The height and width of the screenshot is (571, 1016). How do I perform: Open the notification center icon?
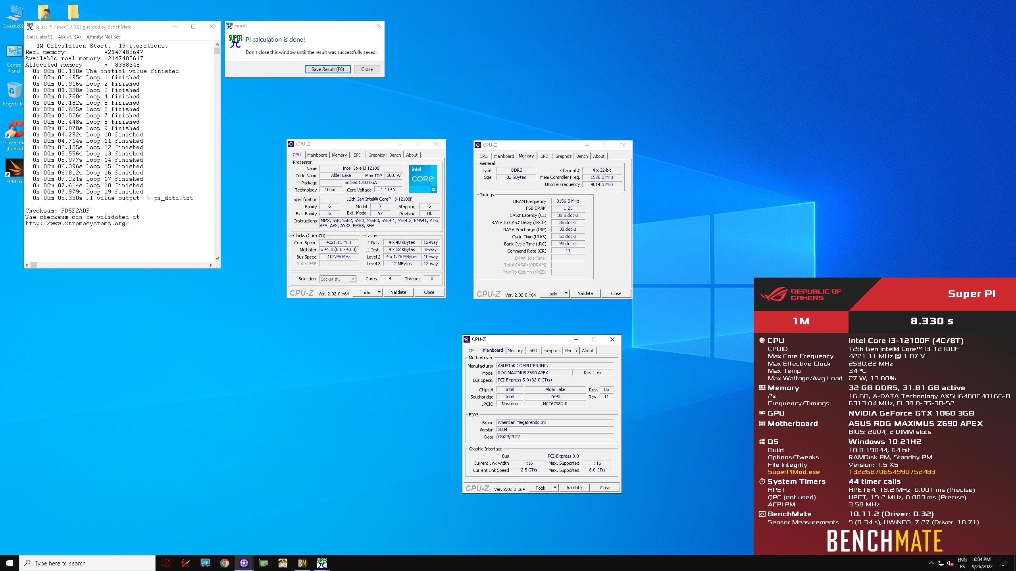[x=1003, y=563]
